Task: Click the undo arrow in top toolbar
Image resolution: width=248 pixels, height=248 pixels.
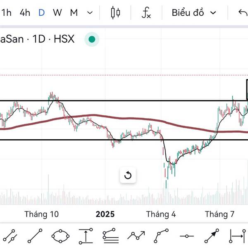Action: pos(243,13)
